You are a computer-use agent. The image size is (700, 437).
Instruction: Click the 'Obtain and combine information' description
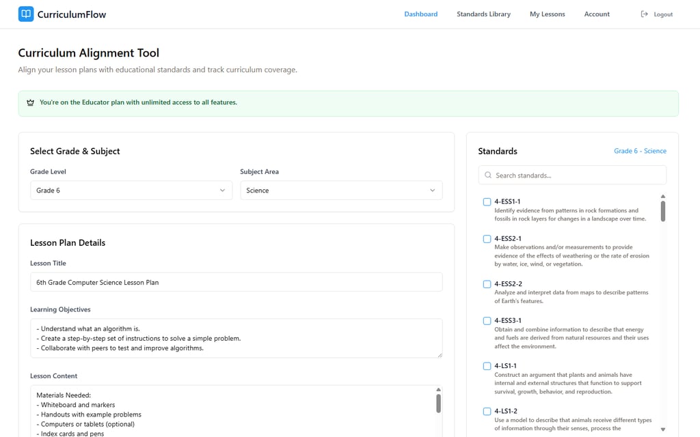[571, 338]
